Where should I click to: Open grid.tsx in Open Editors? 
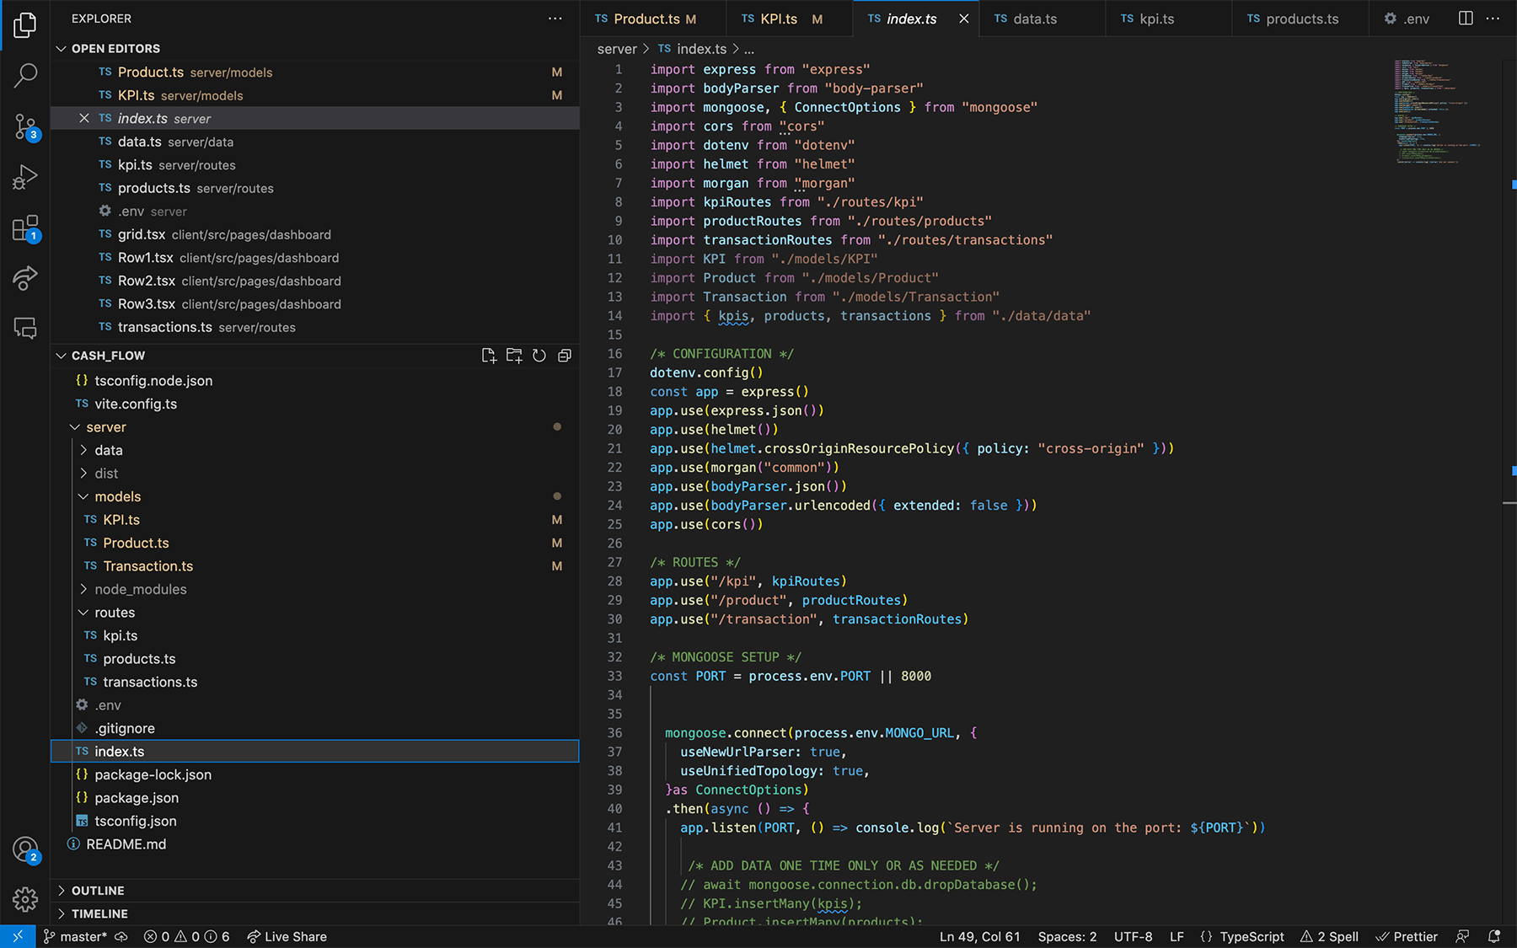point(315,234)
